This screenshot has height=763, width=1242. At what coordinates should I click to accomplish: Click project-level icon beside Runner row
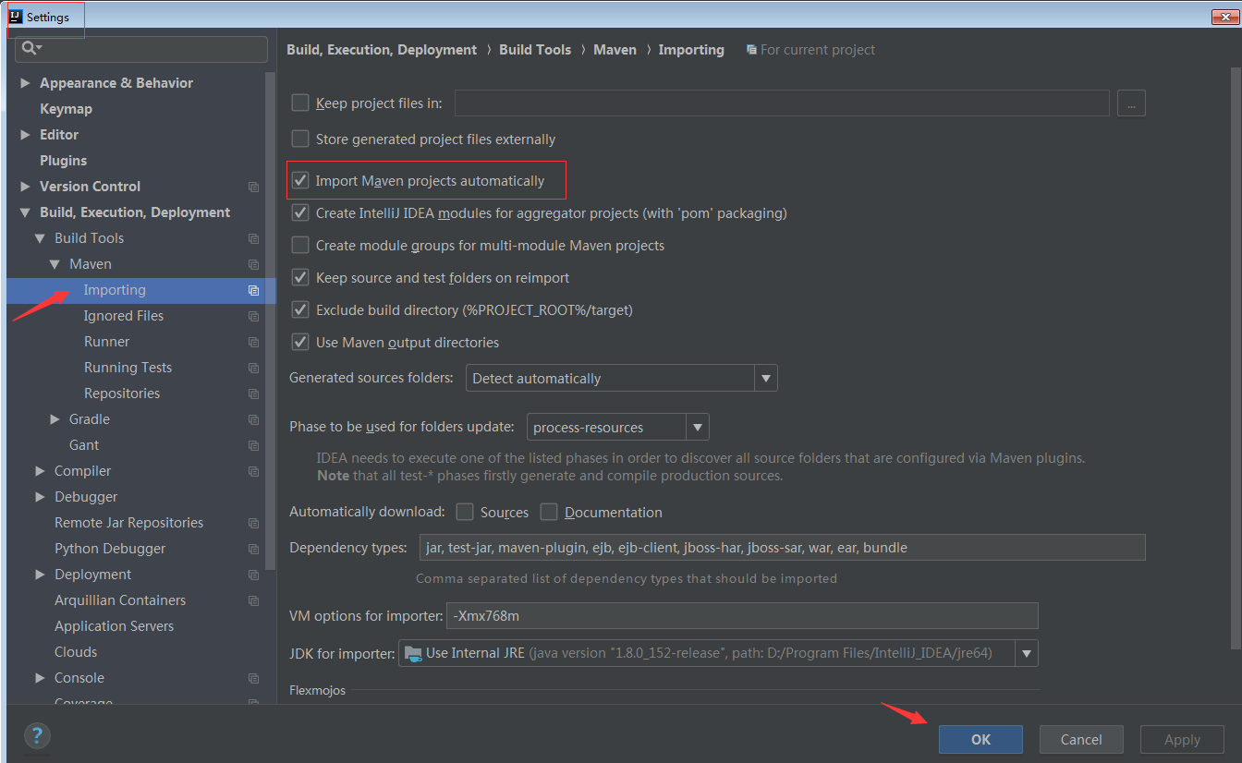[x=253, y=342]
